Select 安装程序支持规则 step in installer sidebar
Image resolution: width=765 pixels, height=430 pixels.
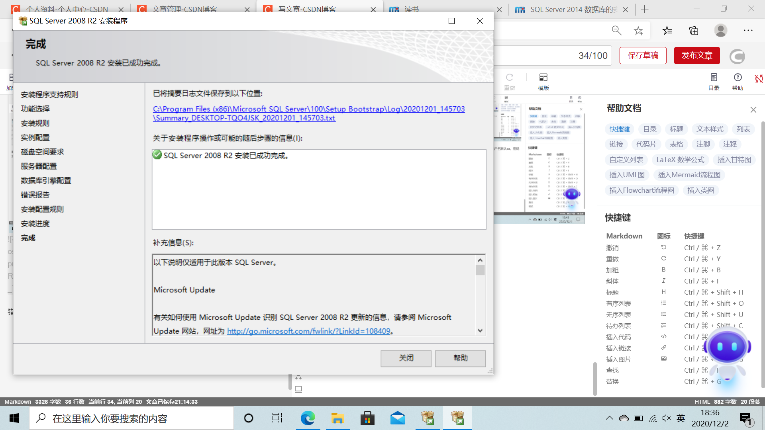49,94
